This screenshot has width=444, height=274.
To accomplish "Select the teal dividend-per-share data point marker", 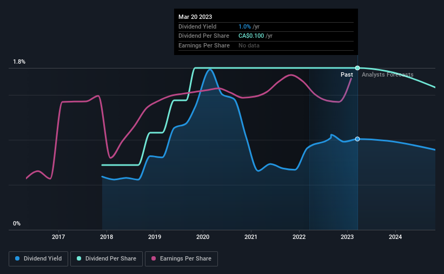I will click(357, 68).
